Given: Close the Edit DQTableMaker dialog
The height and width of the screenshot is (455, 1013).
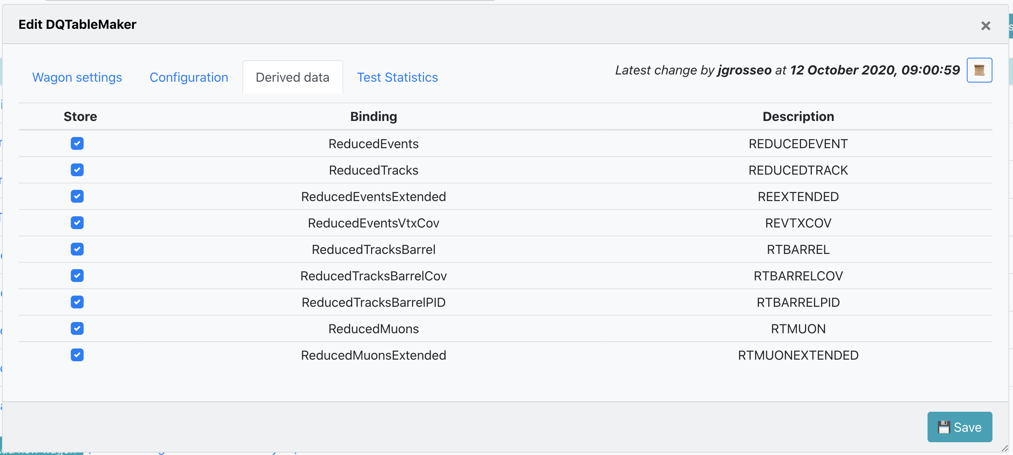Looking at the screenshot, I should click(985, 26).
